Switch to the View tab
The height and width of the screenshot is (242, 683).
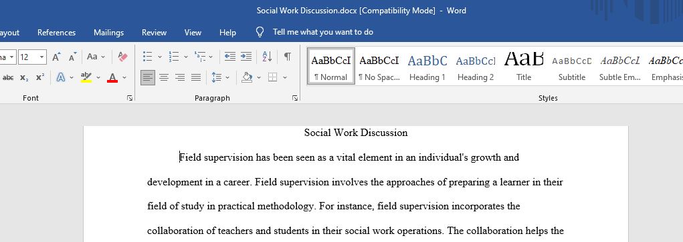point(193,33)
